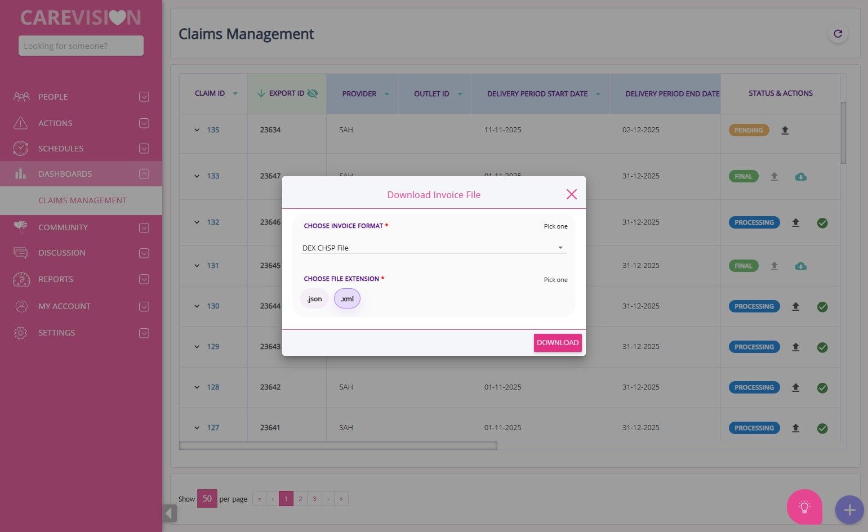Go to page 2 of claims
Viewport: 868px width, 532px height.
coord(300,499)
